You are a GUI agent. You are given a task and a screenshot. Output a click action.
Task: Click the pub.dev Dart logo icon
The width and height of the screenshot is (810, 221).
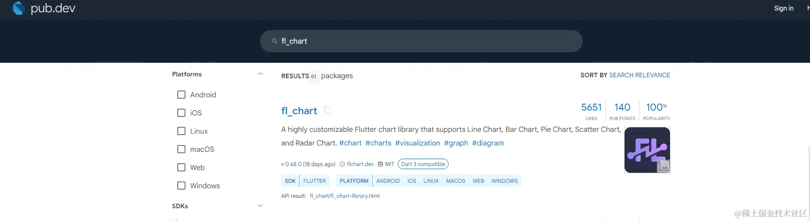[x=18, y=8]
